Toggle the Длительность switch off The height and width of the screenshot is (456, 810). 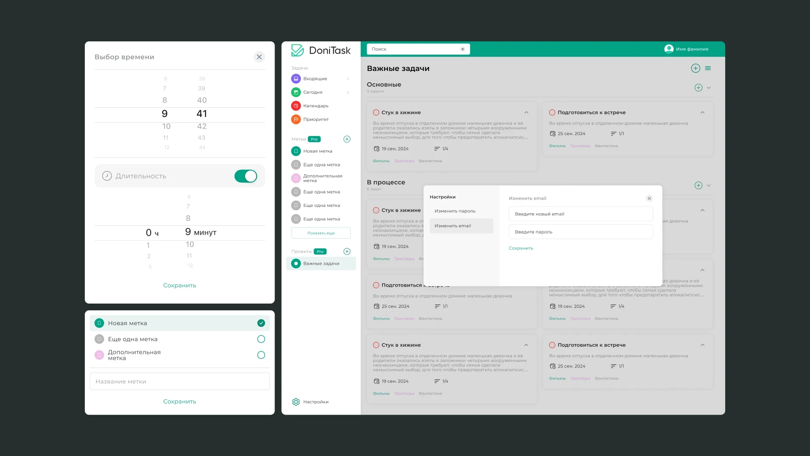[x=246, y=176]
